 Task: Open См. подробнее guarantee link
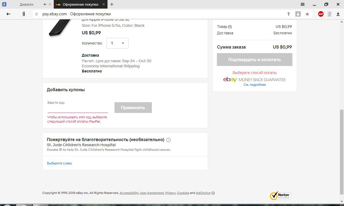[x=255, y=85]
